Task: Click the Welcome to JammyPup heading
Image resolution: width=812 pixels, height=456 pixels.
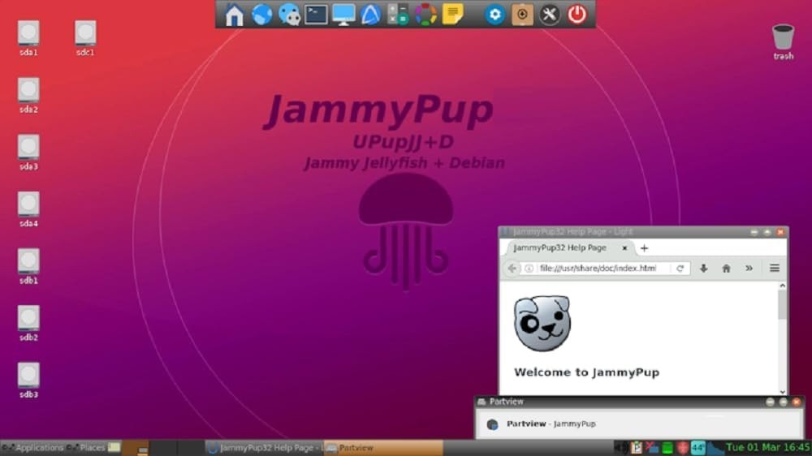Action: click(587, 372)
